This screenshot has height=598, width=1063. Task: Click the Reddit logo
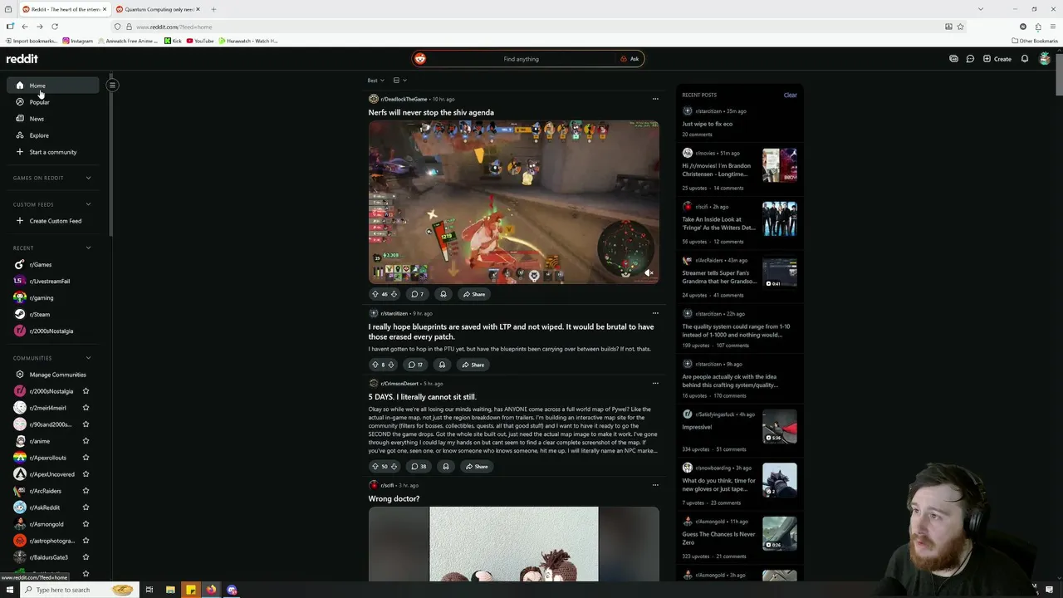22,59
